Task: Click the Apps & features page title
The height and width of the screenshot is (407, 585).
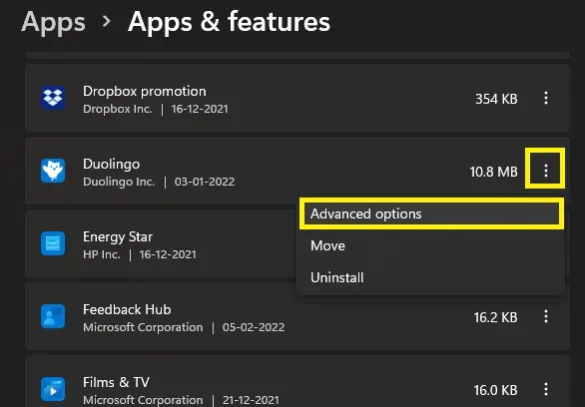Action: tap(229, 21)
